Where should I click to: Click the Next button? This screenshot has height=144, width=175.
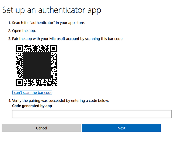[x=121, y=128]
